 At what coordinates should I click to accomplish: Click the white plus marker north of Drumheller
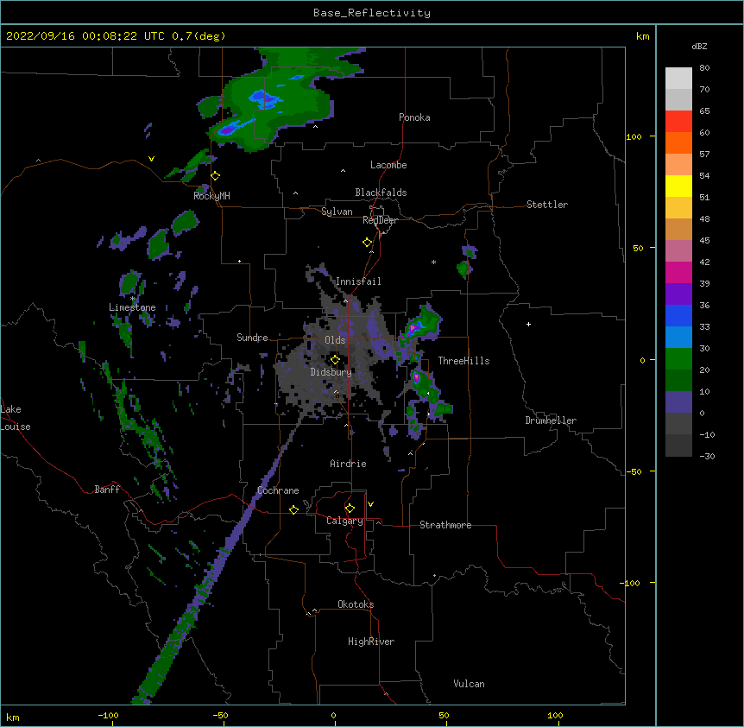528,324
